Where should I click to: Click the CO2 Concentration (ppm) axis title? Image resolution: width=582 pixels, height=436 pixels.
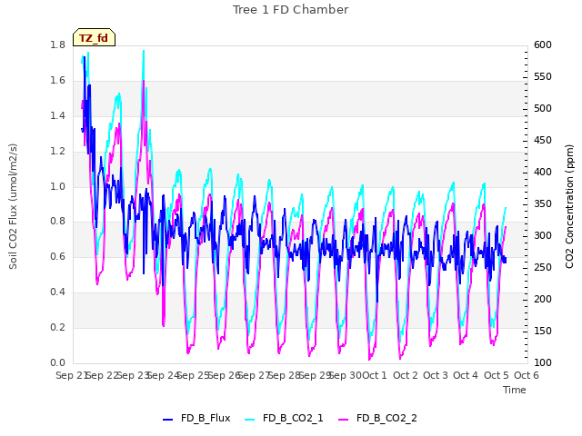click(569, 206)
